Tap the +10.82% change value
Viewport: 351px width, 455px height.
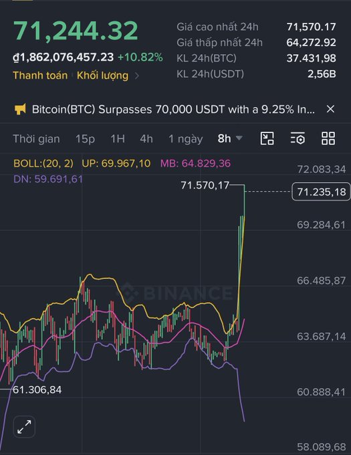pos(140,57)
